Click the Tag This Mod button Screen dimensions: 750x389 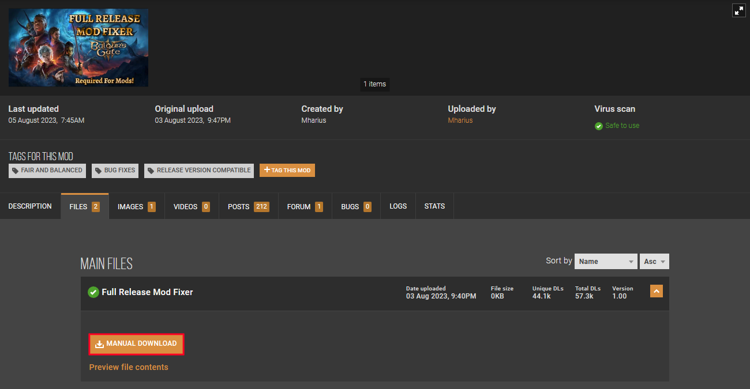(287, 170)
